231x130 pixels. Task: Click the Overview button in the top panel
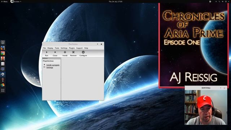point(16,1)
